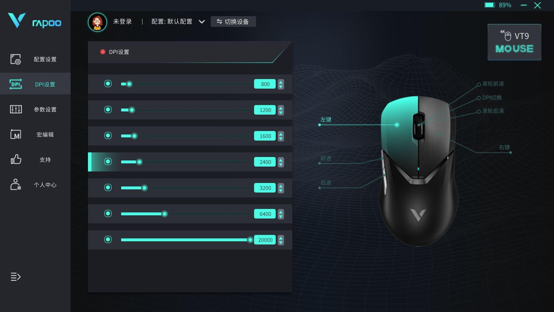Open the 宏编辑 macro editor icon
This screenshot has width=554, height=312.
pos(16,134)
